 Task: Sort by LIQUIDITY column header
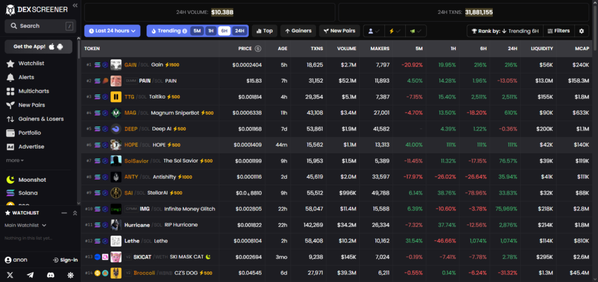[542, 49]
